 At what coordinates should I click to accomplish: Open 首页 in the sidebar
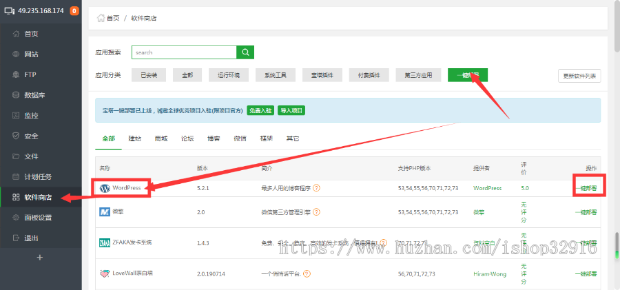(31, 34)
